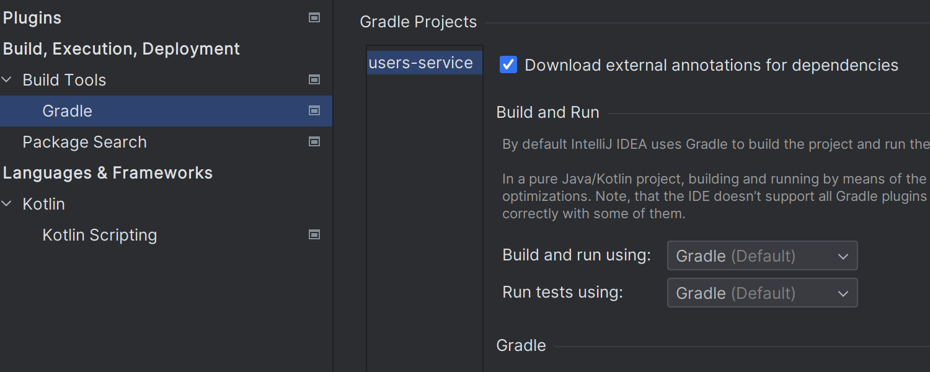Collapse the Build Tools tree node chevron
Viewport: 930px width, 372px height.
coord(7,80)
